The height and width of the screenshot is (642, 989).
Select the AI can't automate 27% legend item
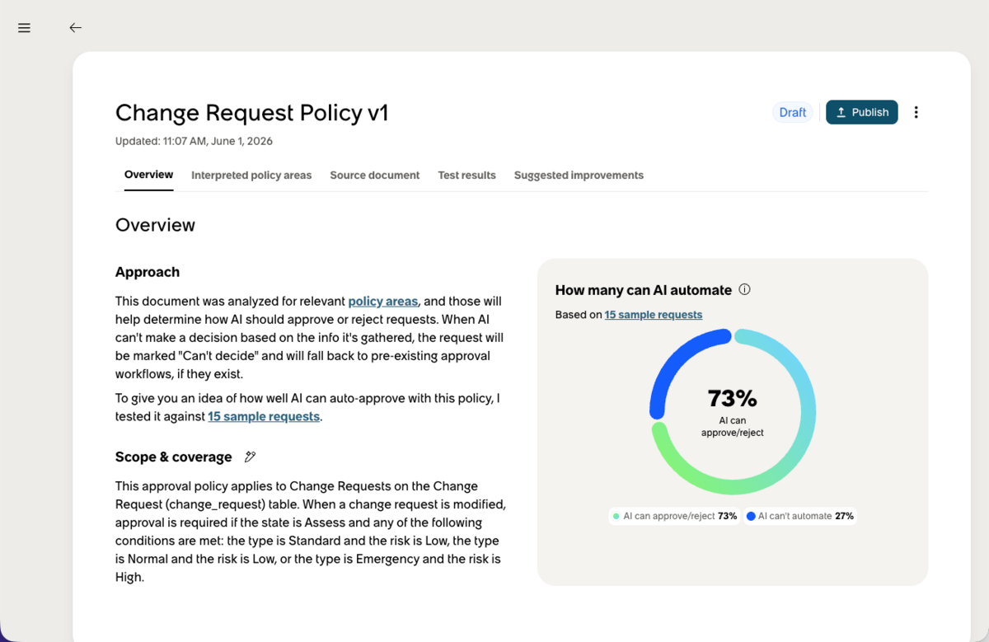(800, 516)
